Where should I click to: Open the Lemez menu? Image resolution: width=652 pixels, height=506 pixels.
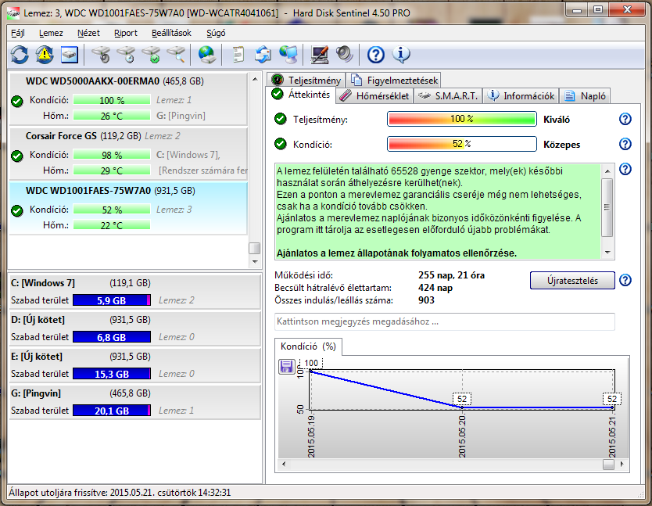pos(51,34)
